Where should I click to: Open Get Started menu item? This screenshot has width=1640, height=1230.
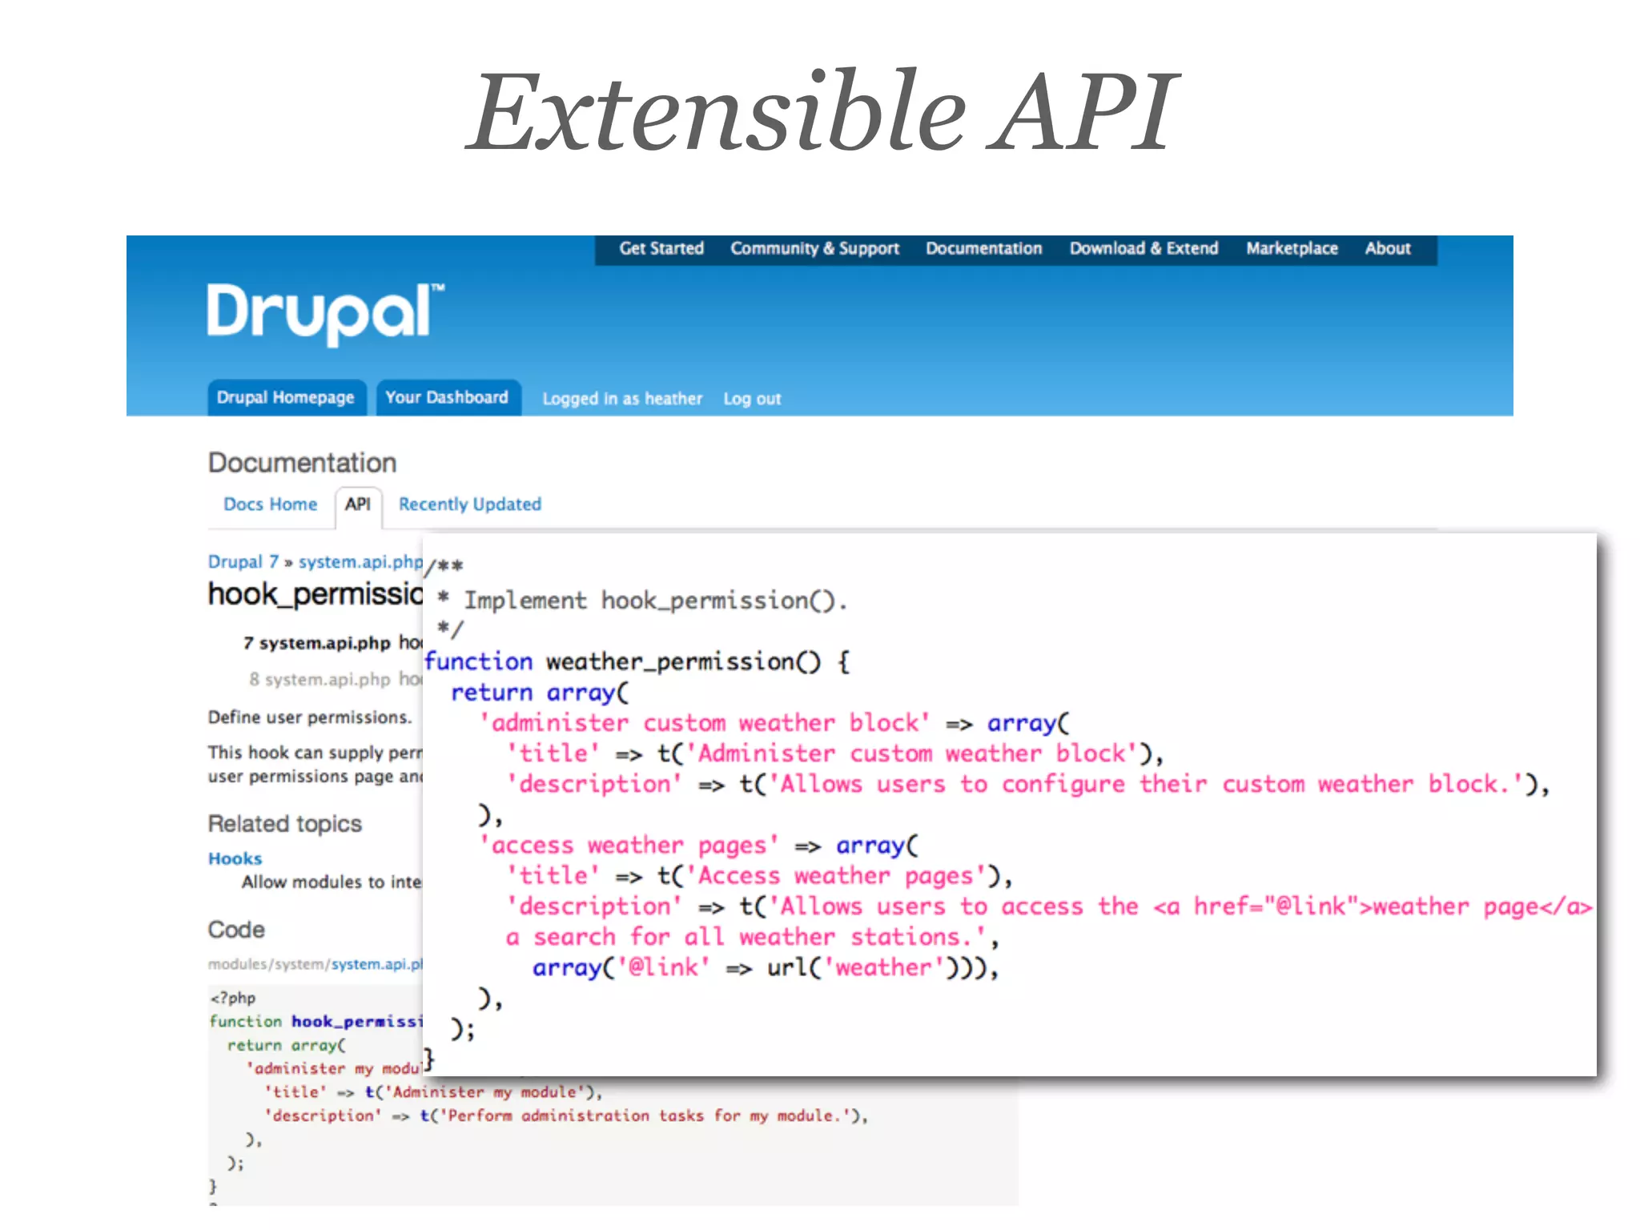click(661, 248)
